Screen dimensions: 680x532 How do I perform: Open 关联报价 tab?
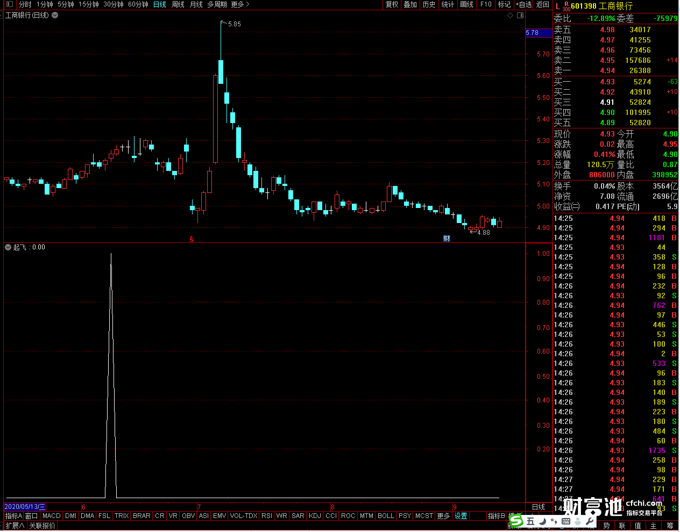tap(42, 526)
